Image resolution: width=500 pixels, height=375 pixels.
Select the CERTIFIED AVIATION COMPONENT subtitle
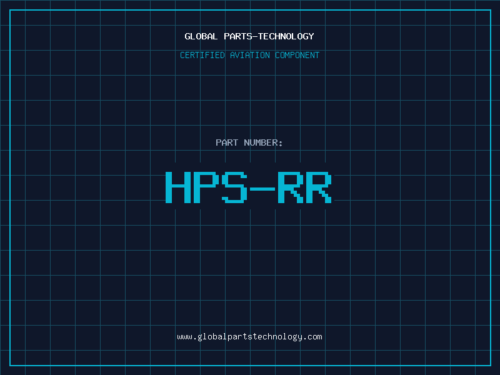click(249, 55)
